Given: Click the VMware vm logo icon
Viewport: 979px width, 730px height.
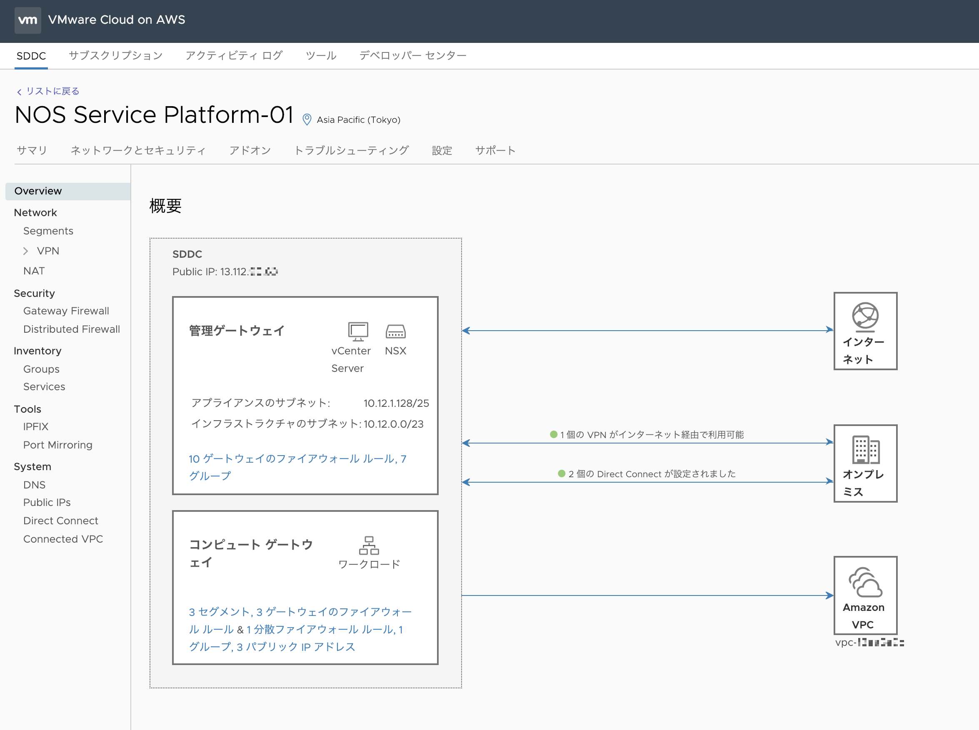Looking at the screenshot, I should (27, 20).
